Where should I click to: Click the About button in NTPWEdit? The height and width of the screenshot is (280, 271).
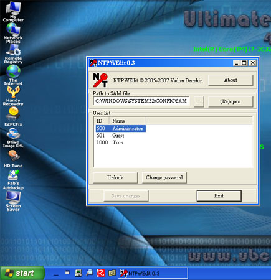coord(231,80)
